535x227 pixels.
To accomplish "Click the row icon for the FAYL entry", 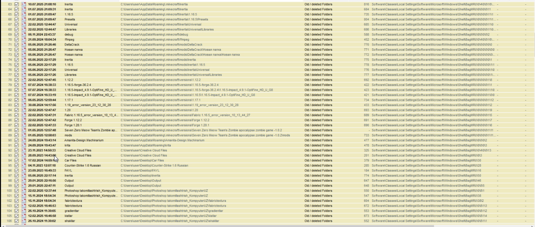I will [x=24, y=170].
